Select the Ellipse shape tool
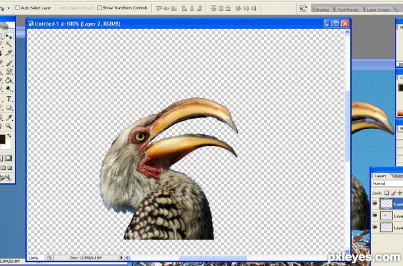Image resolution: width=403 pixels, height=266 pixels. pos(9,107)
